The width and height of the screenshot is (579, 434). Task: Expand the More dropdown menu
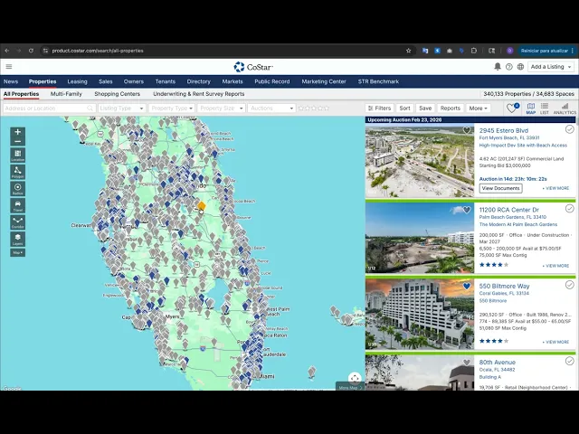(479, 108)
